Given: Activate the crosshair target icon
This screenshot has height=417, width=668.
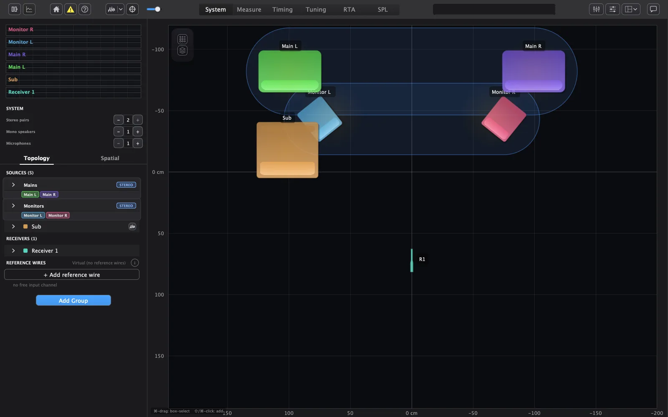Looking at the screenshot, I should point(132,9).
